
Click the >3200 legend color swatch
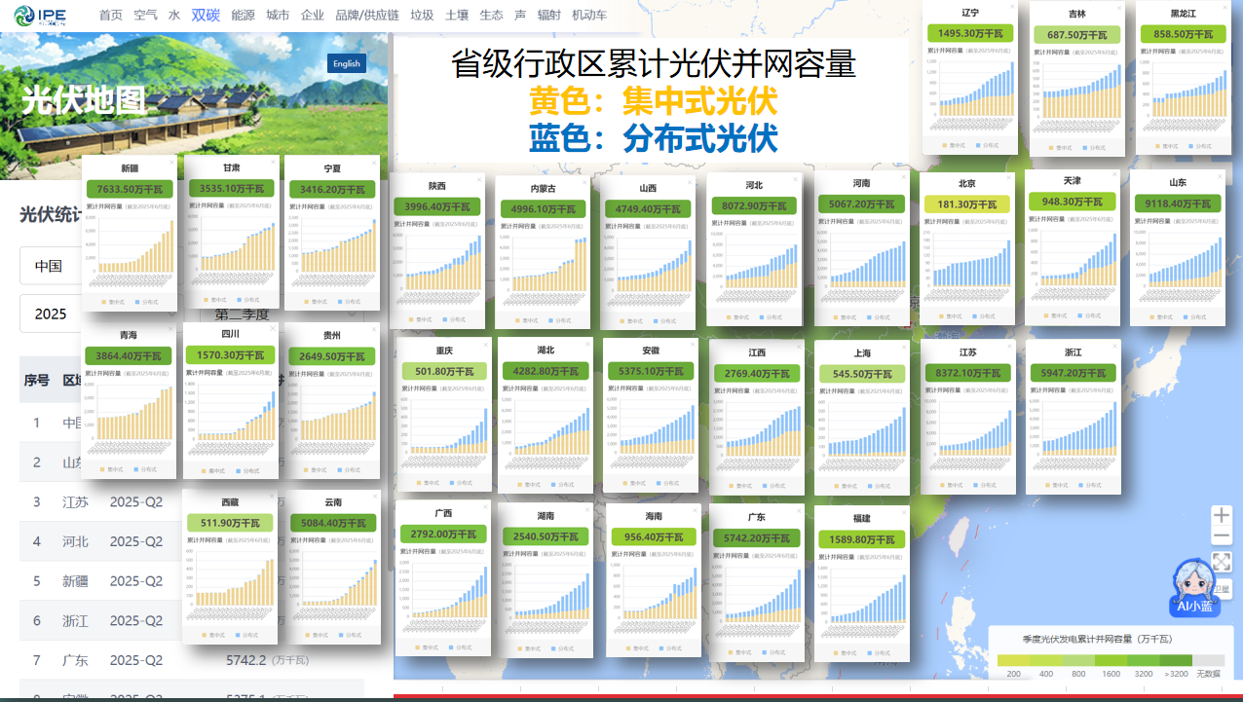(x=1177, y=660)
